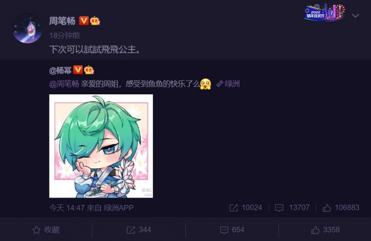Screen dimensions: 371x241
Task: Open the repost button showing 344
Action: [x=139, y=230]
